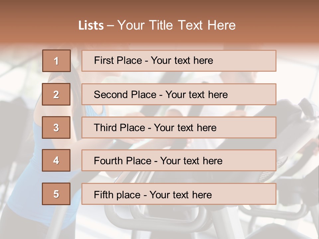
Task: Click the number 5 list marker
Action: point(56,194)
